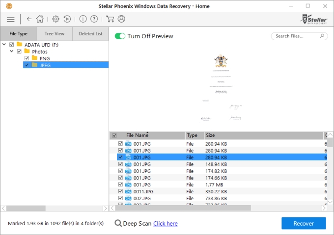Uncheck the PNG folder checkbox
The image size is (334, 235).
[27, 58]
